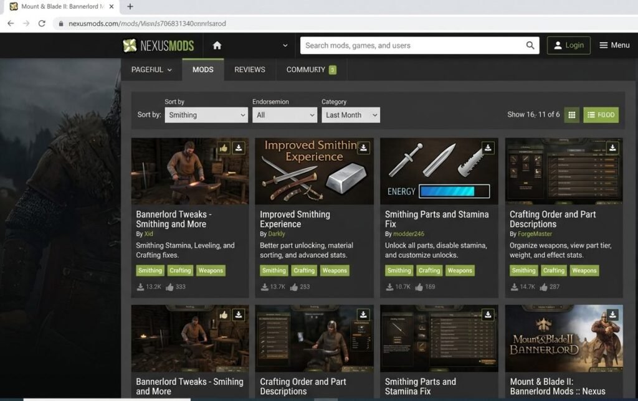The width and height of the screenshot is (638, 401).
Task: Open Smithing Parts and Stamiina Fix title
Action: (x=421, y=387)
